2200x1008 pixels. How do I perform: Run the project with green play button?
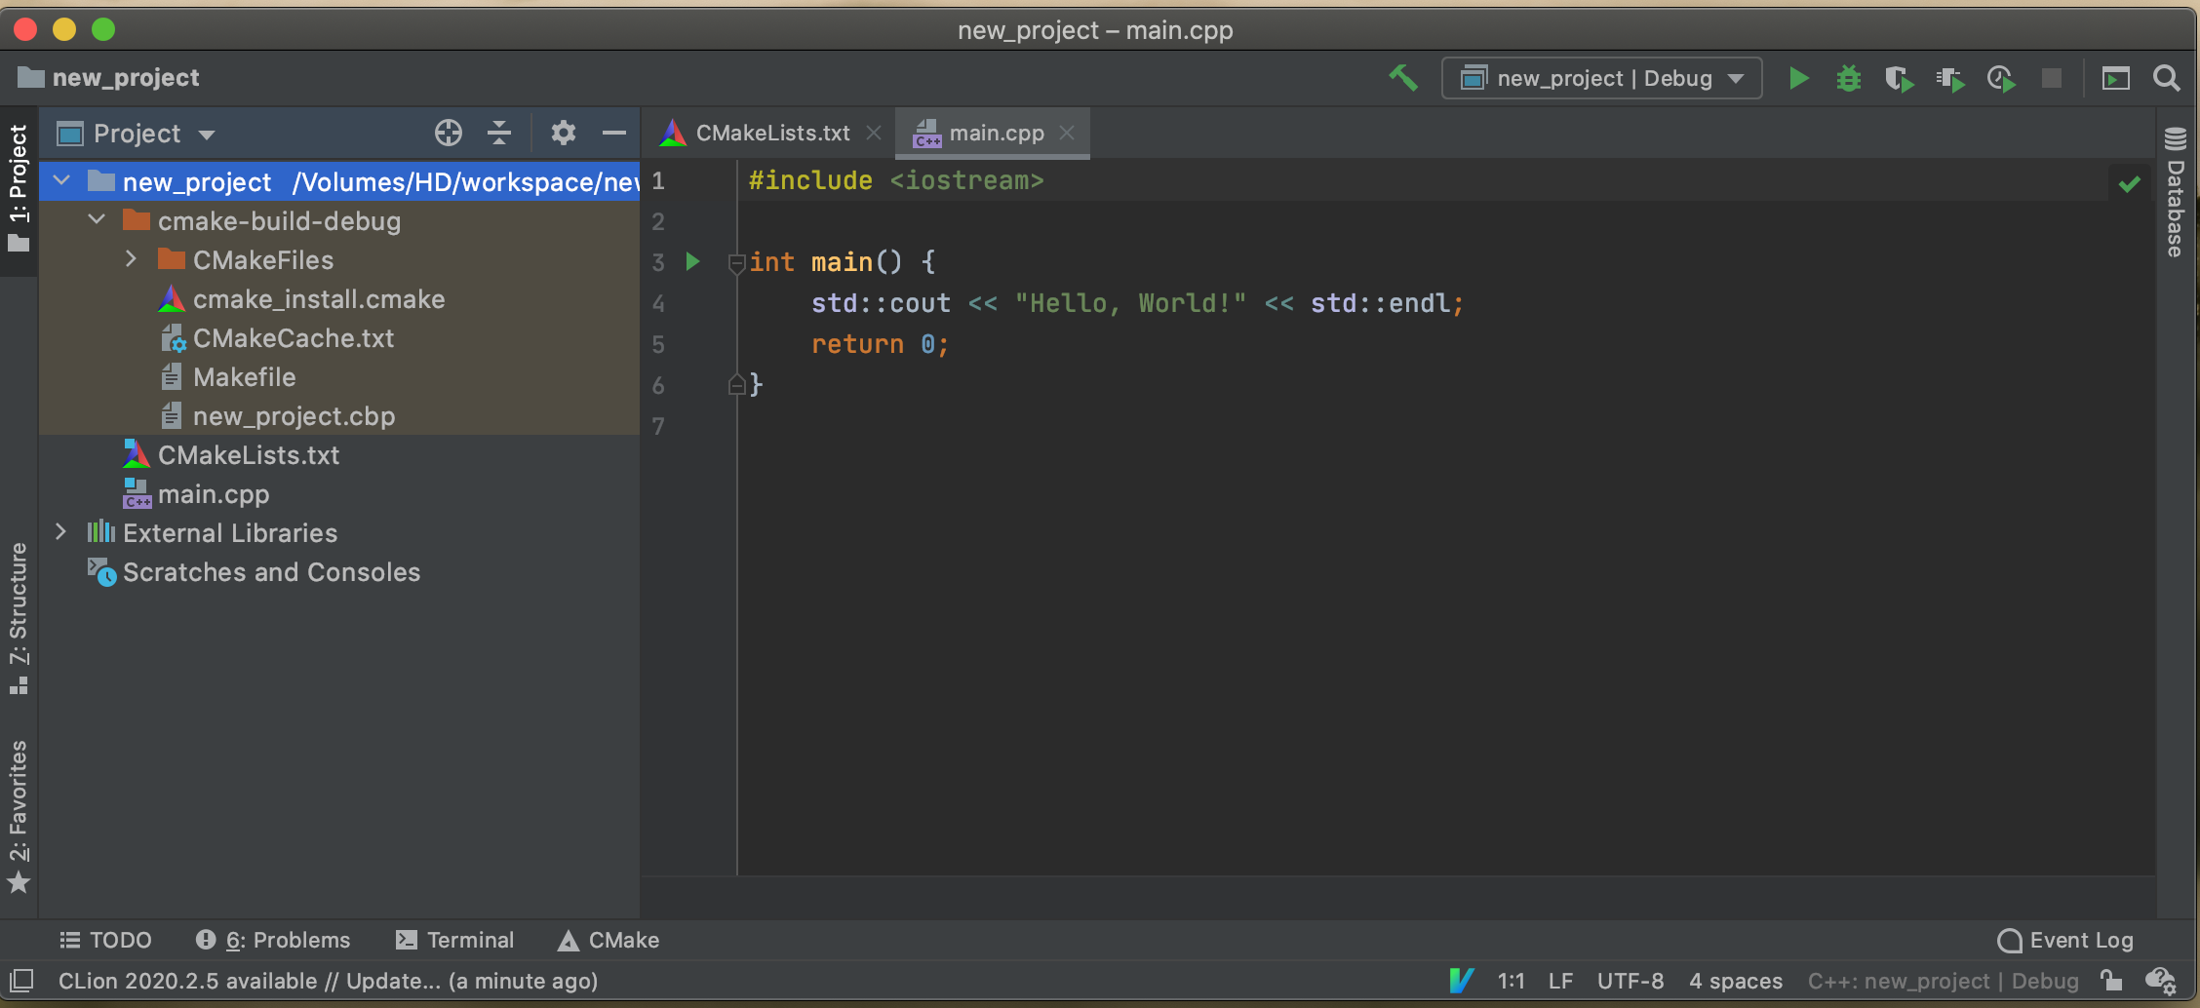(1798, 78)
